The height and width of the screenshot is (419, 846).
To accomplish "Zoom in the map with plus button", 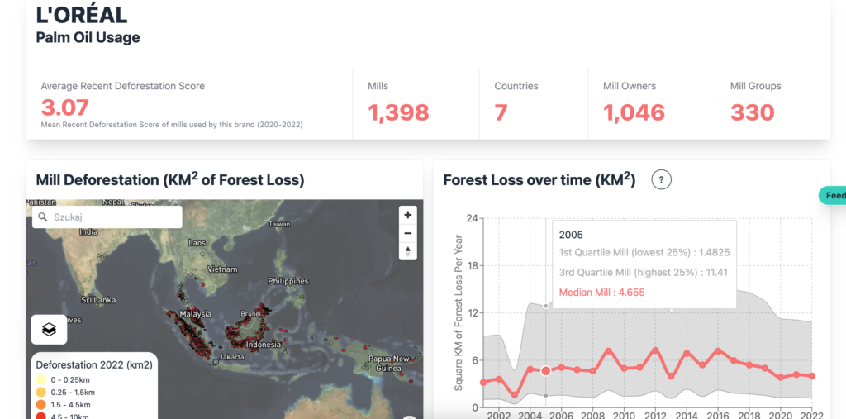I will pyautogui.click(x=407, y=215).
